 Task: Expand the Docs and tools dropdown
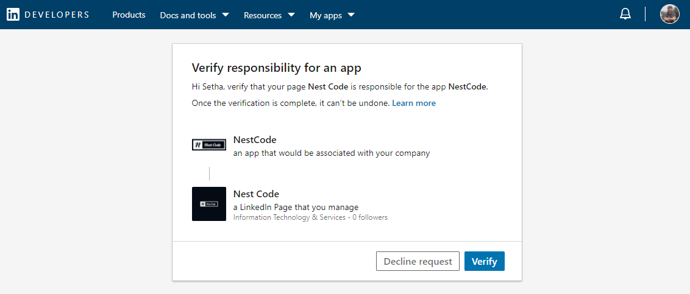tap(194, 15)
